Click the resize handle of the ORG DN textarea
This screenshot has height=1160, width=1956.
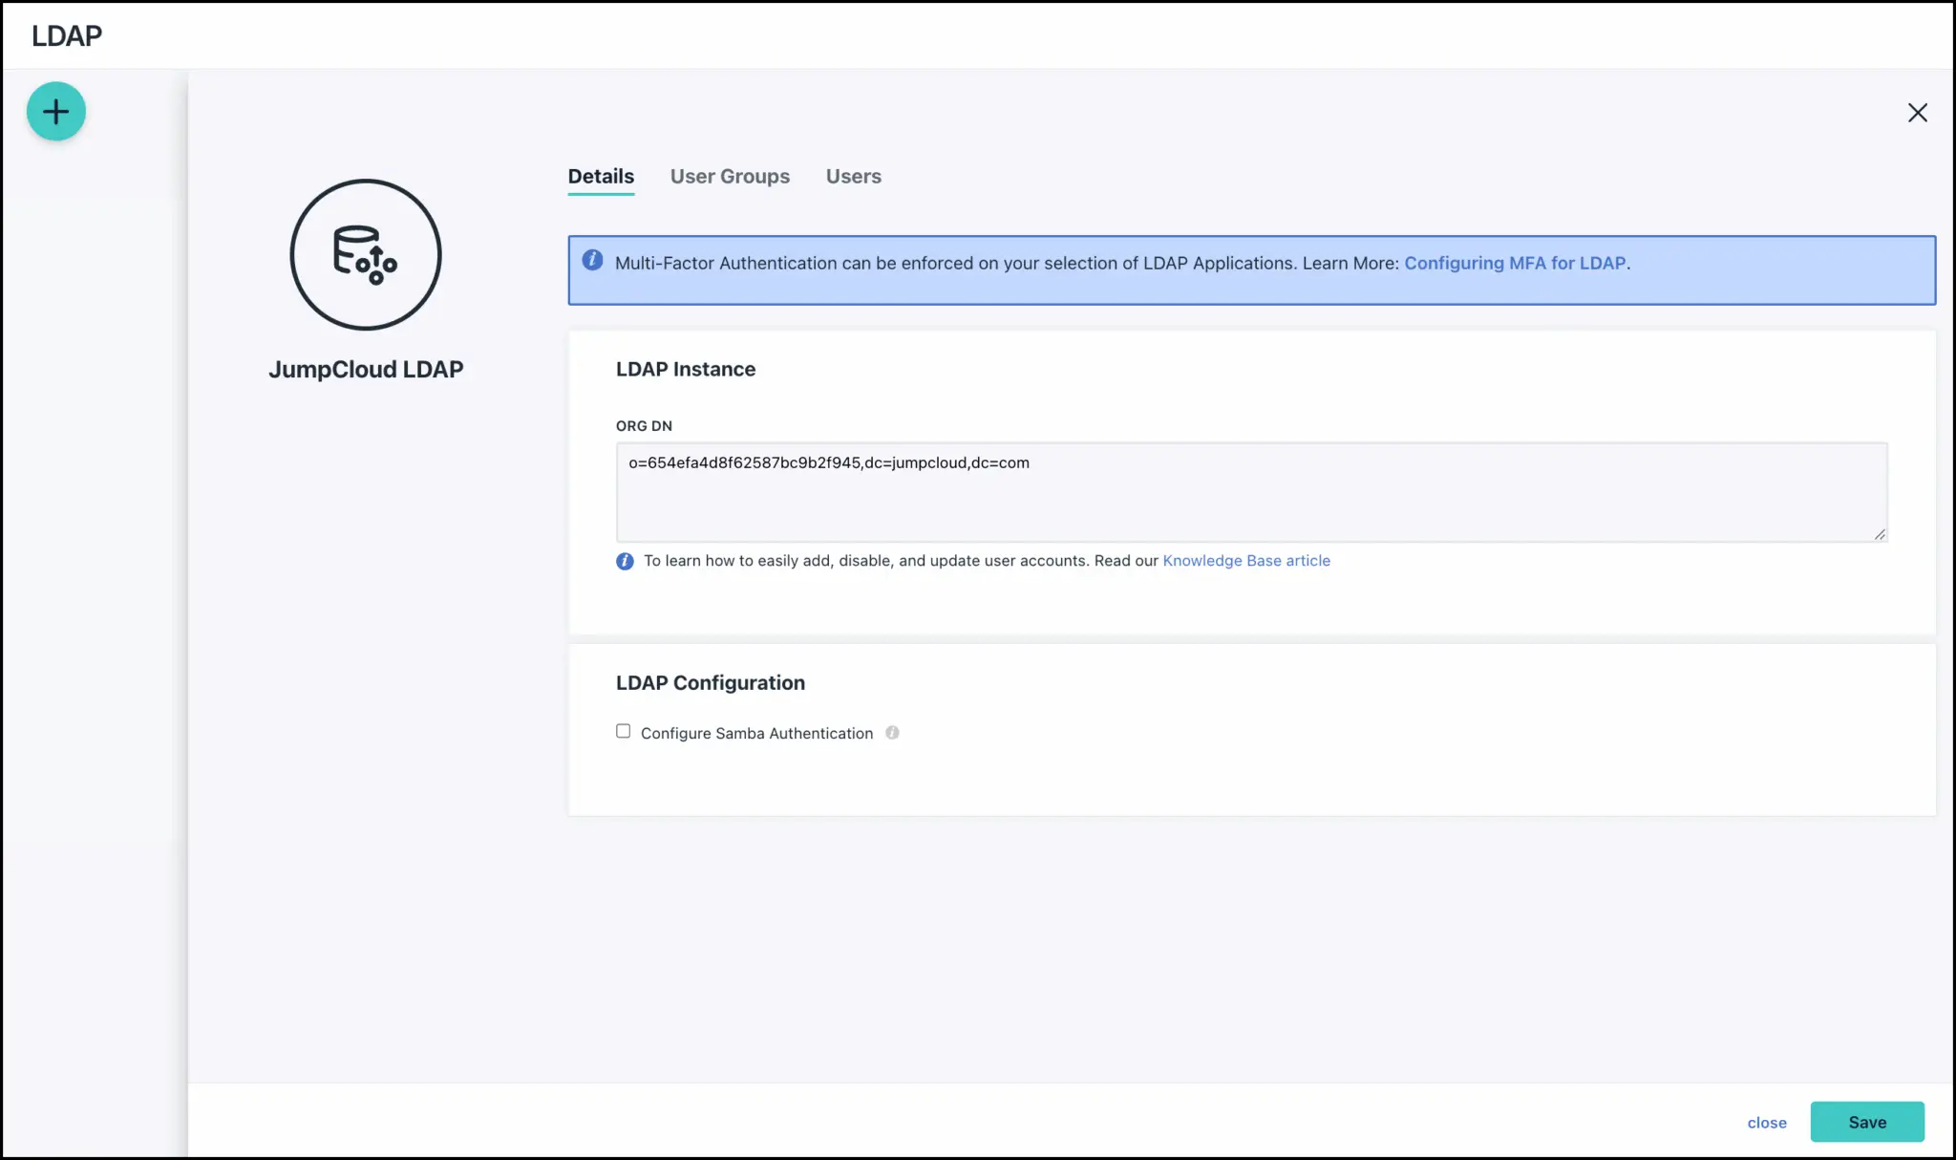tap(1880, 533)
